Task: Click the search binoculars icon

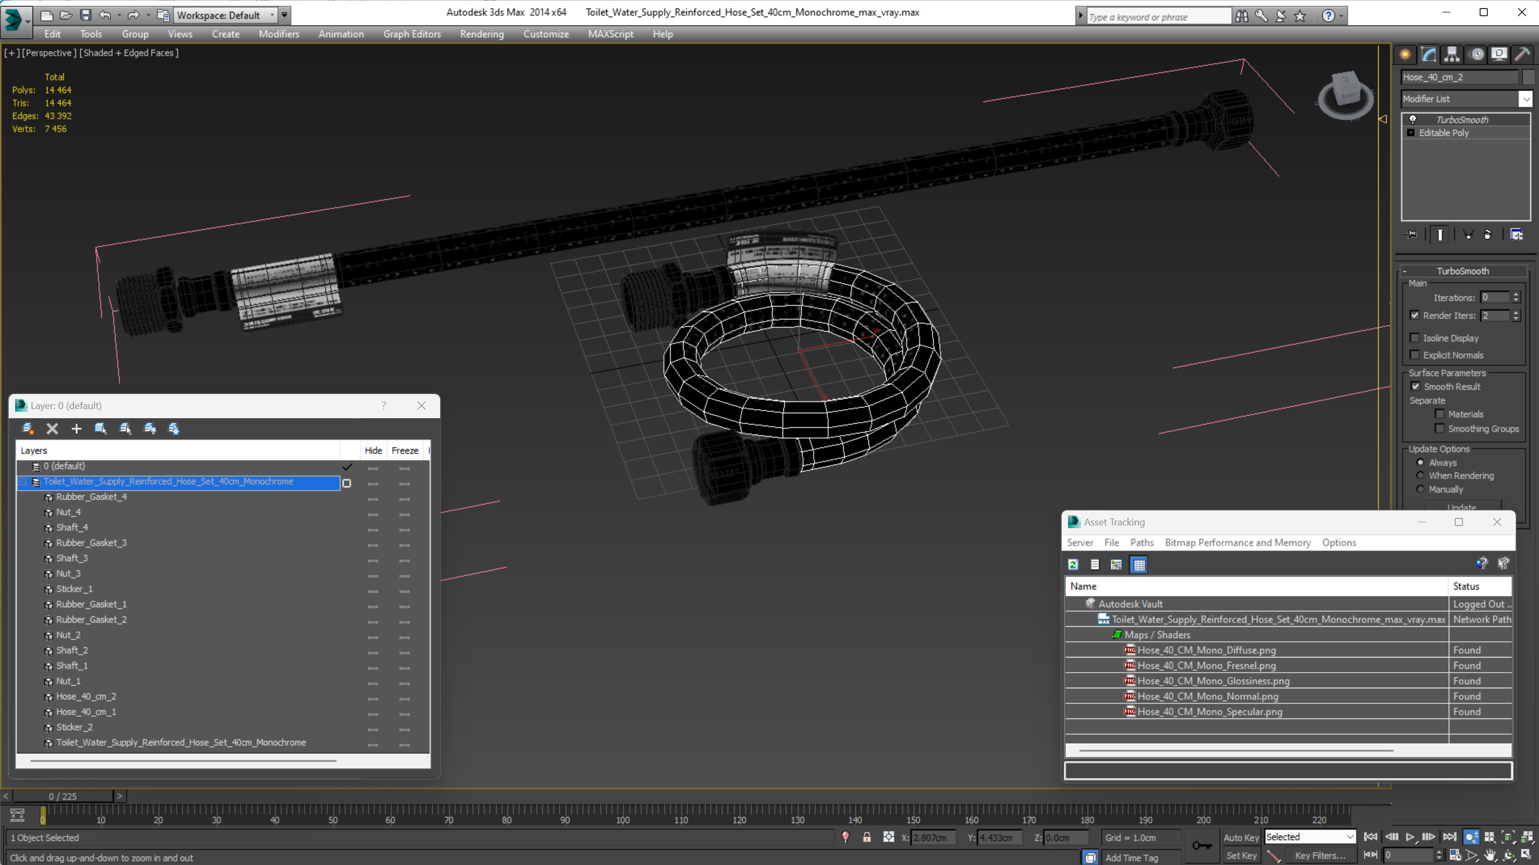Action: point(1241,16)
